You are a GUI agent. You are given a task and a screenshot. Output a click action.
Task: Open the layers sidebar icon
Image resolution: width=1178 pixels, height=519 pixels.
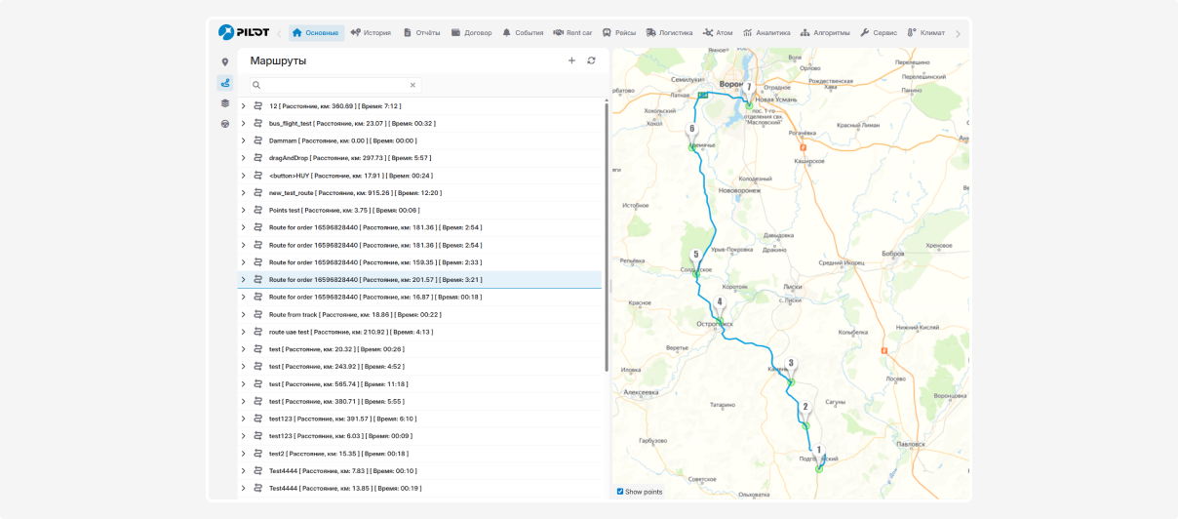tap(225, 103)
